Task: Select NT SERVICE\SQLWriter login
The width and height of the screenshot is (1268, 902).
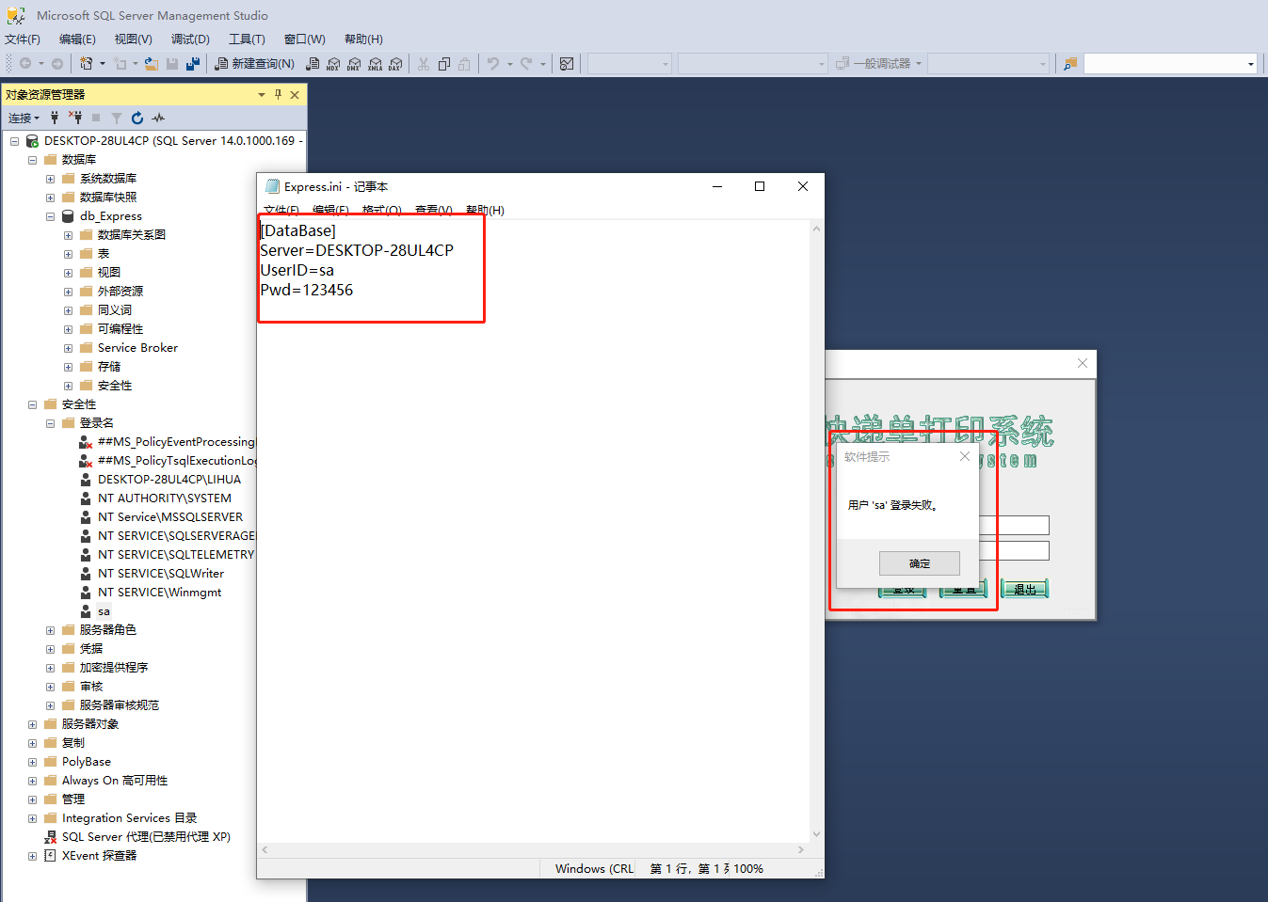Action: (x=161, y=574)
